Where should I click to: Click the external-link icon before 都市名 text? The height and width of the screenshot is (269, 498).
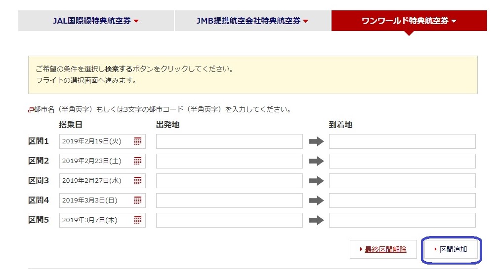coord(31,110)
